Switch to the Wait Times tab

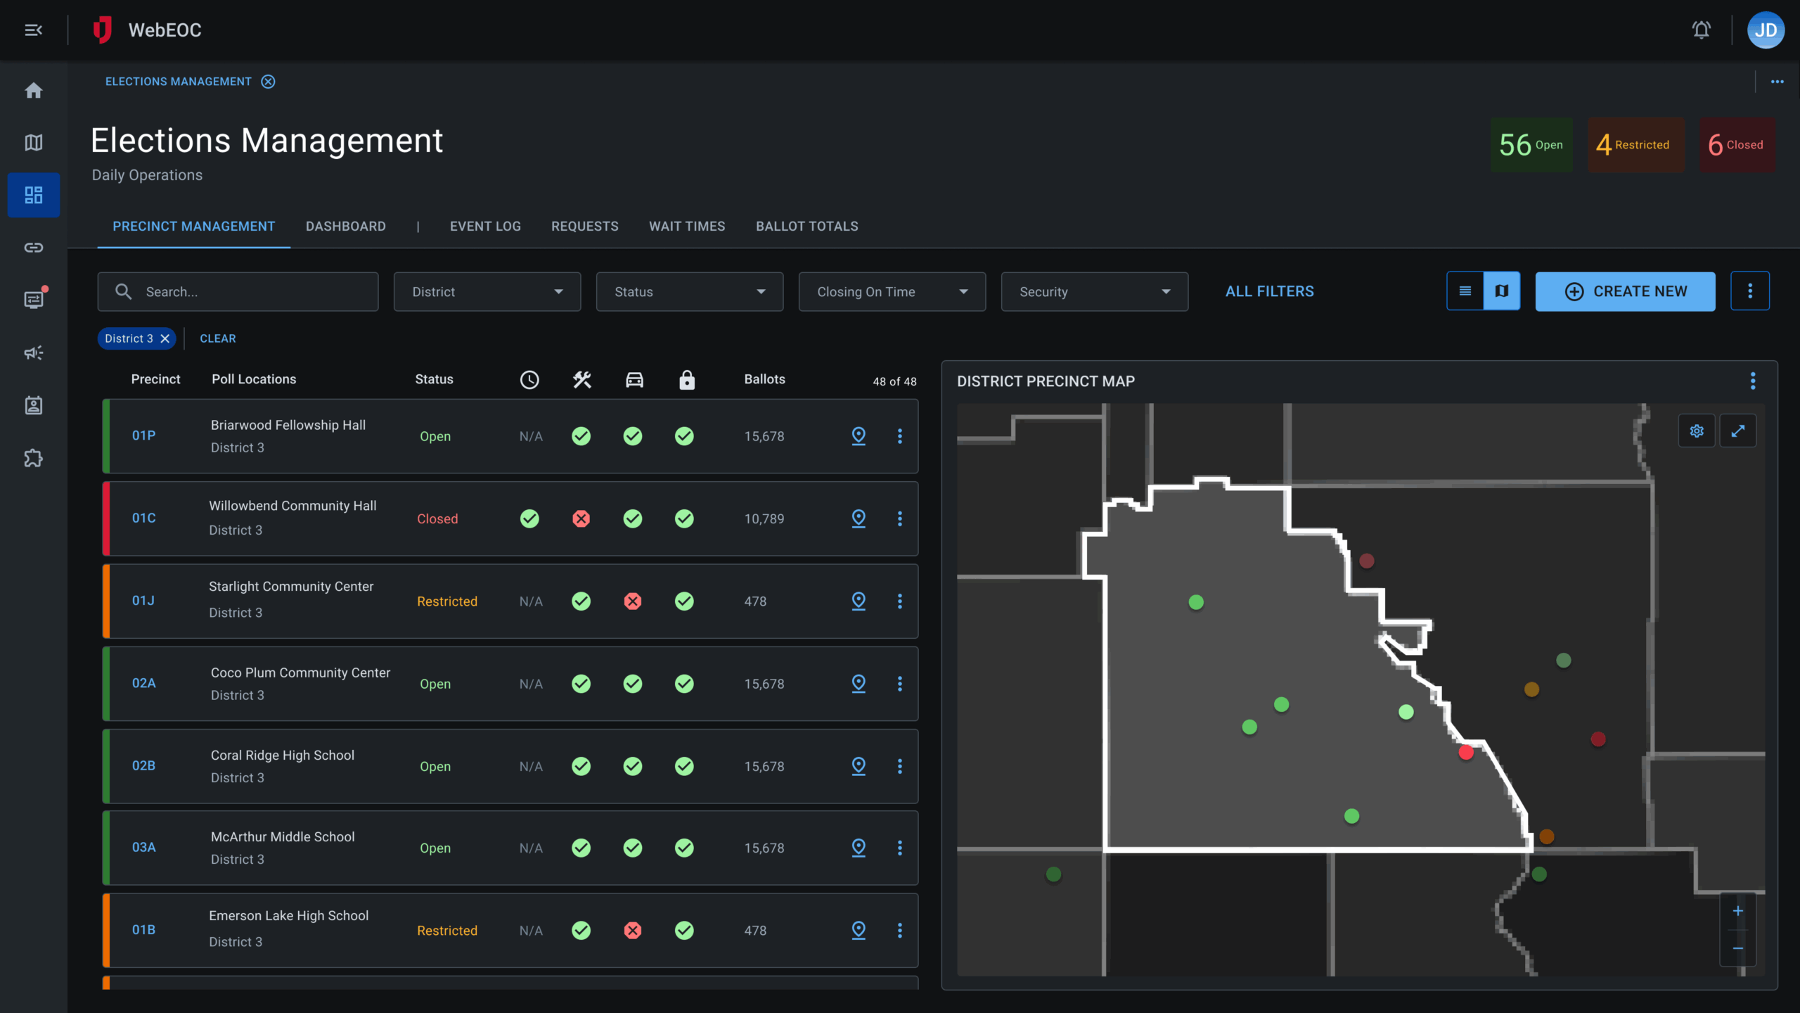686,227
